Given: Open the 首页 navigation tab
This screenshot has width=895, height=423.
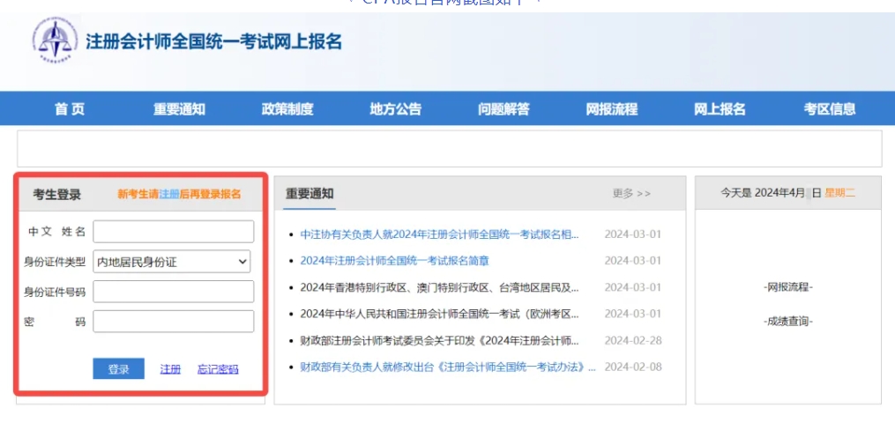Looking at the screenshot, I should 70,109.
